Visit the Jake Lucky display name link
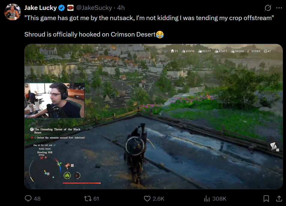The width and height of the screenshot is (286, 206). [x=40, y=8]
